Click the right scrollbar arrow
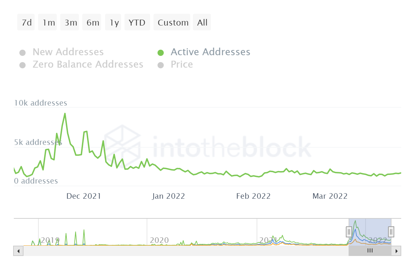The width and height of the screenshot is (415, 276). click(397, 251)
